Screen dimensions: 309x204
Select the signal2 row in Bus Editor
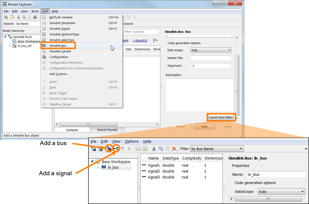click(x=182, y=171)
